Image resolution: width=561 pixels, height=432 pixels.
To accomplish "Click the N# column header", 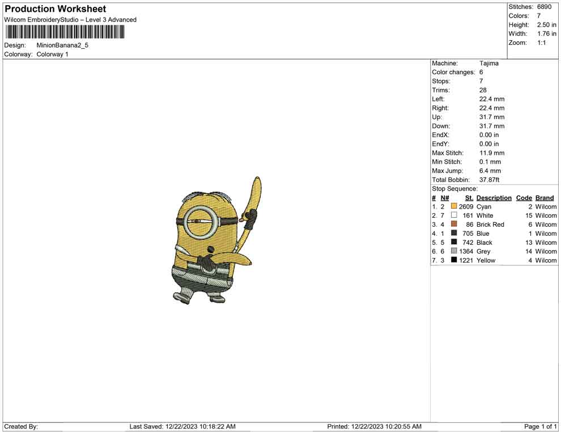I will (x=445, y=198).
